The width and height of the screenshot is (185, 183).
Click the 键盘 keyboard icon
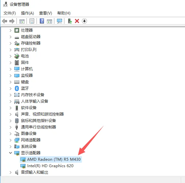[17, 82]
